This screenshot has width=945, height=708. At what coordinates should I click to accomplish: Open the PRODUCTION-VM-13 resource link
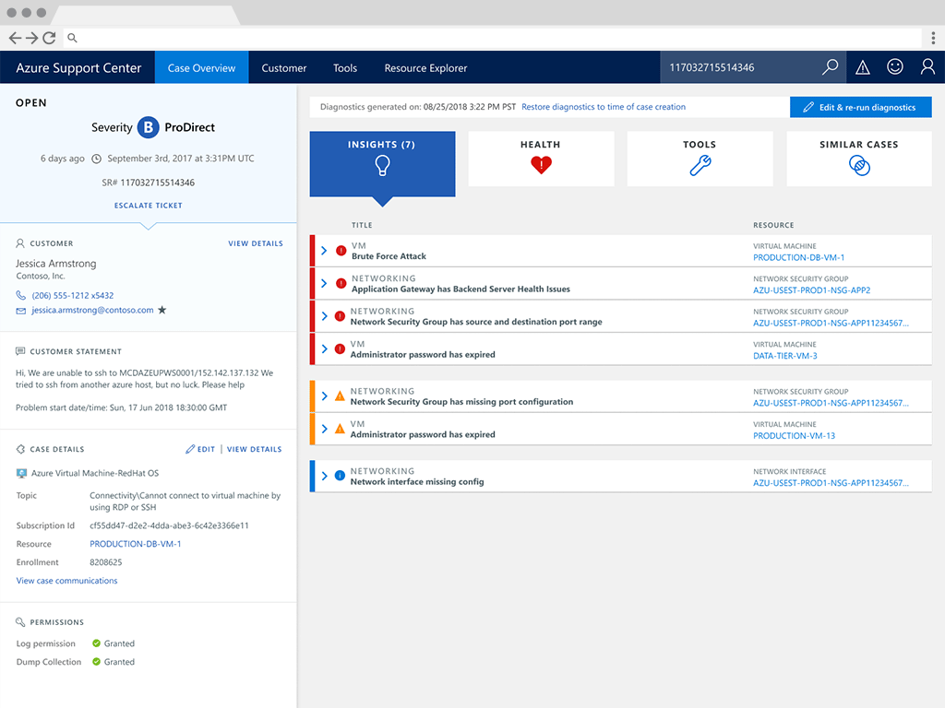pyautogui.click(x=794, y=436)
